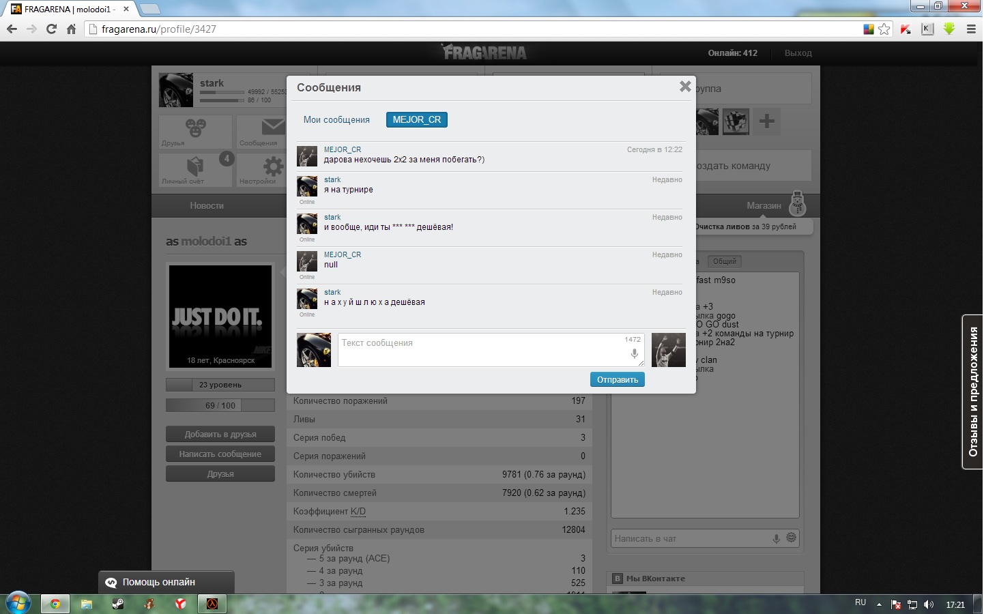Image resolution: width=984 pixels, height=614 pixels.
Task: Click the browser home icon
Action: 71,29
